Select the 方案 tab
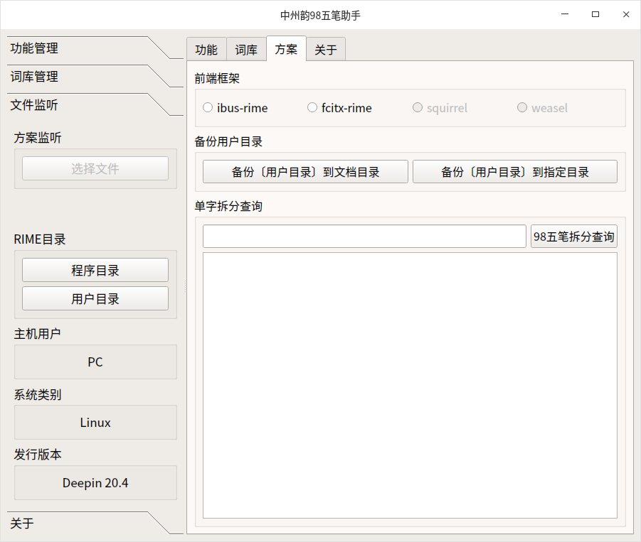641x542 pixels. click(x=286, y=49)
